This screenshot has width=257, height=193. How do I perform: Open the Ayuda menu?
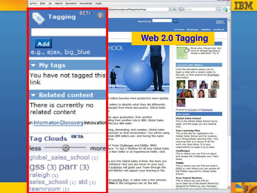click(98, 3)
